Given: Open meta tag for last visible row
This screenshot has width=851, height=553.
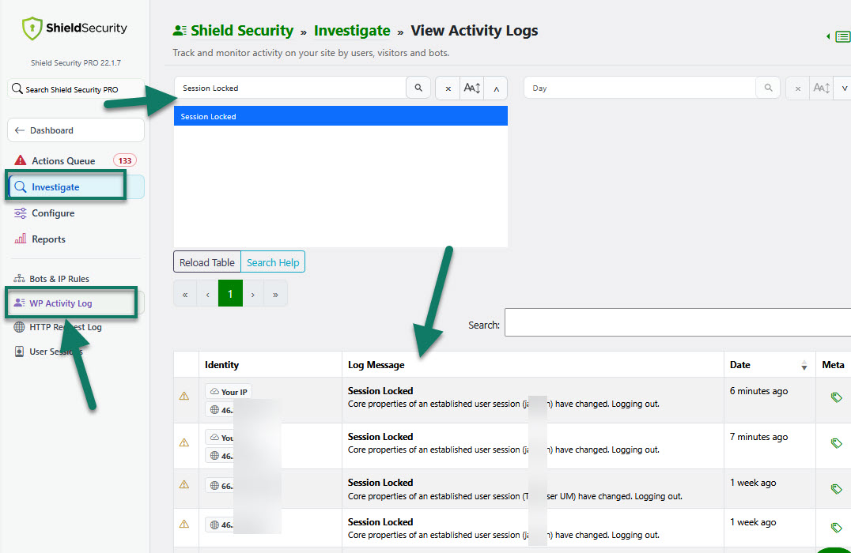Looking at the screenshot, I should (x=836, y=528).
